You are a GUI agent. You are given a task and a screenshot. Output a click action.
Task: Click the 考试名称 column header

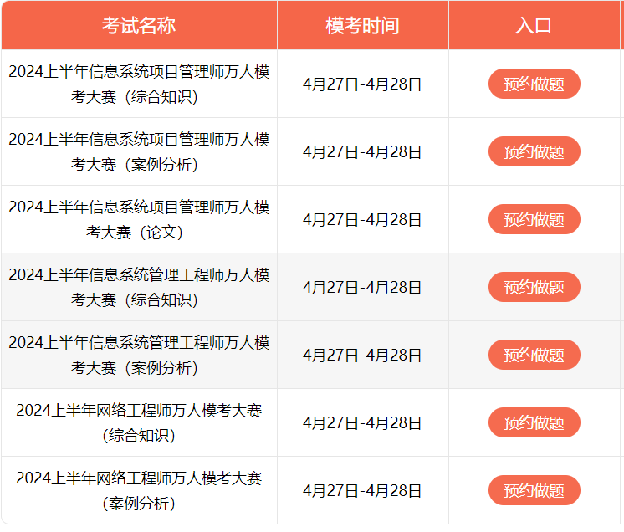click(x=139, y=25)
